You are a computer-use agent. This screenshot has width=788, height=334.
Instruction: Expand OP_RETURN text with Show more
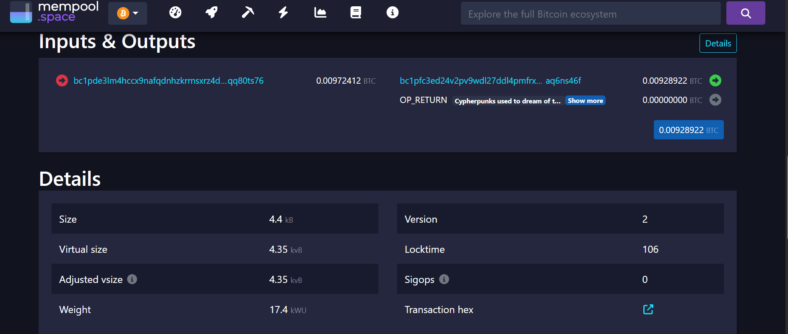point(585,100)
